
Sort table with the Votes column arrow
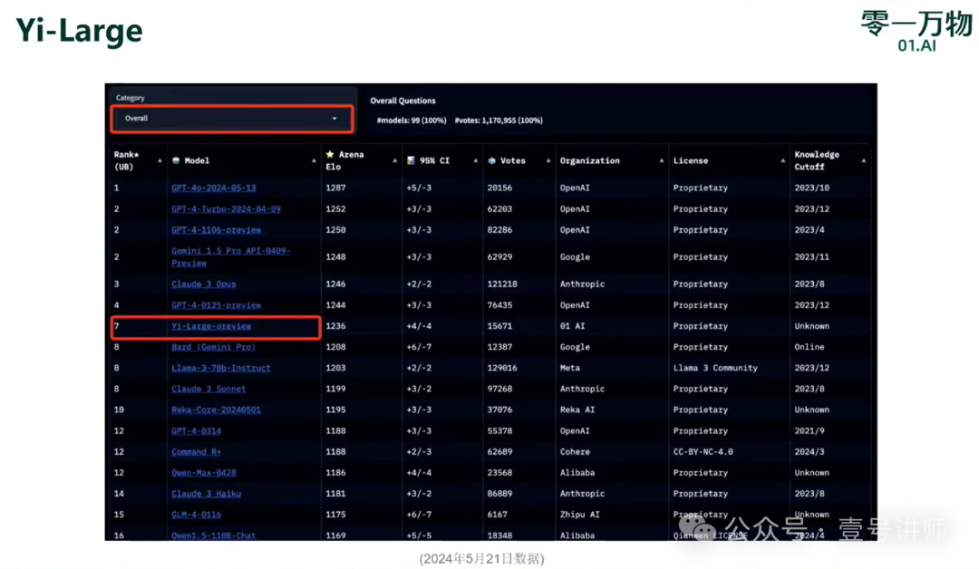[x=547, y=160]
